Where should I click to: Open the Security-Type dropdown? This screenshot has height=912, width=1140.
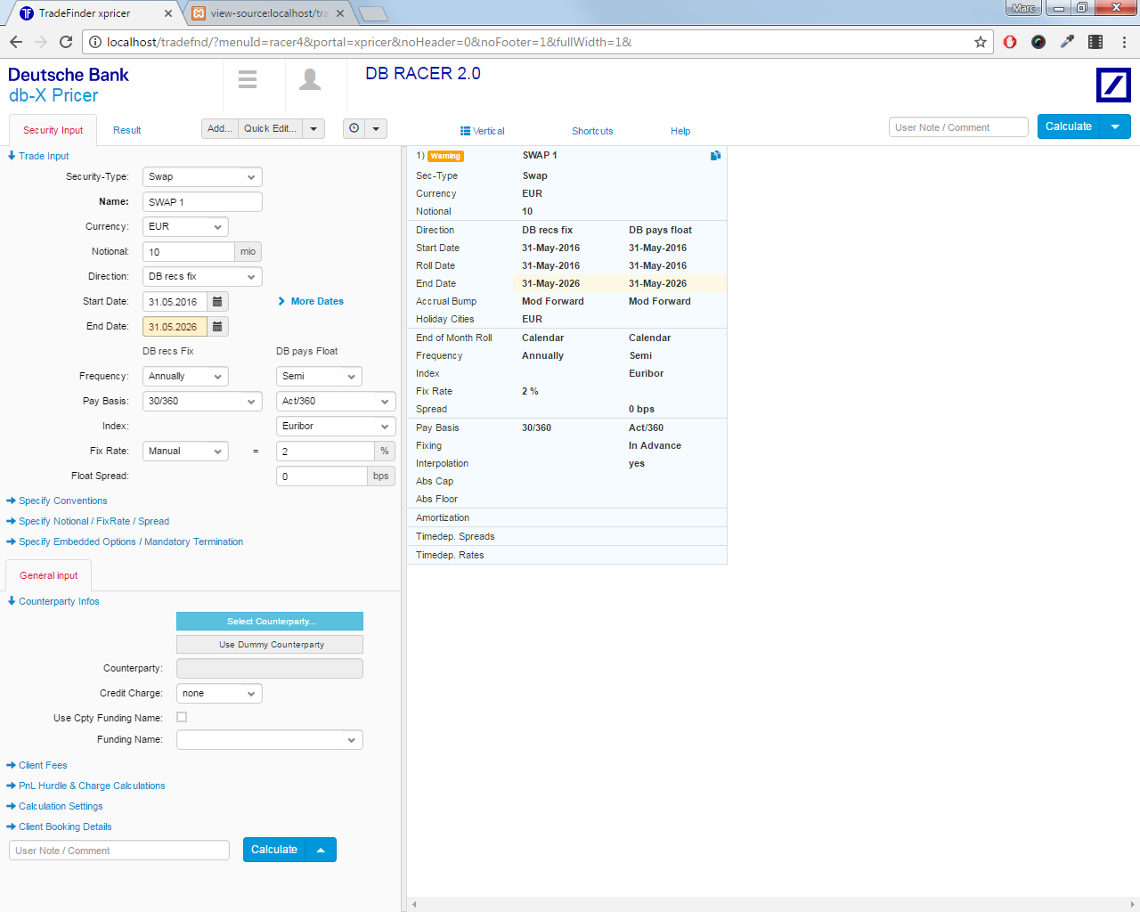[202, 177]
